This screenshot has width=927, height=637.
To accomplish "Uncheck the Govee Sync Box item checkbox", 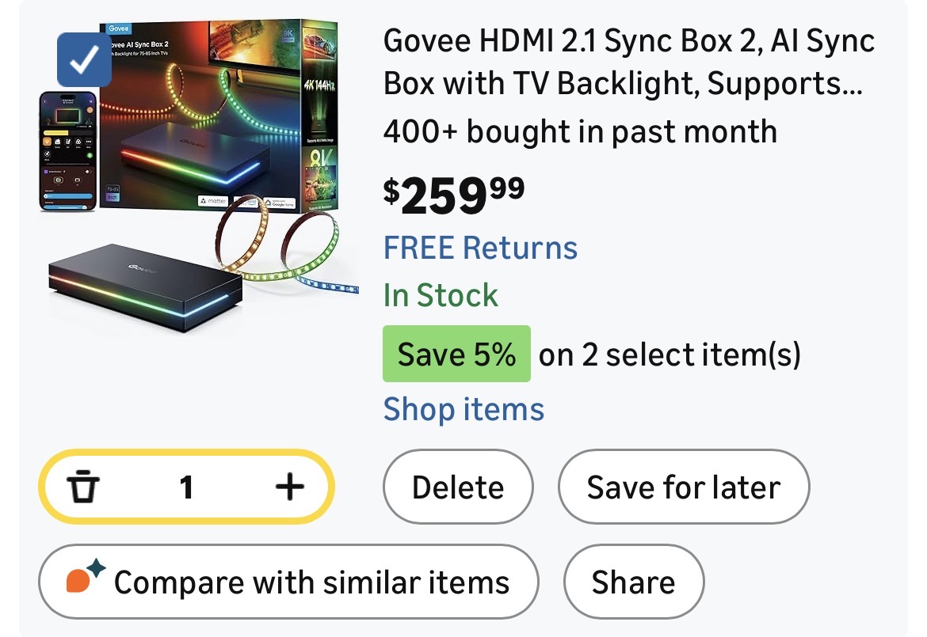I will pyautogui.click(x=84, y=59).
